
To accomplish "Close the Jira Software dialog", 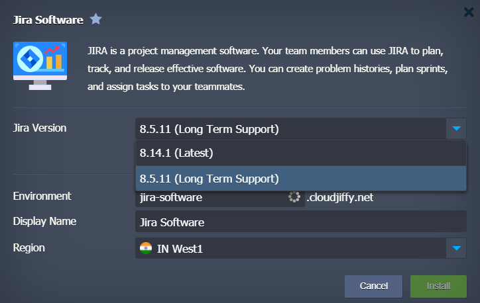I will [x=469, y=12].
